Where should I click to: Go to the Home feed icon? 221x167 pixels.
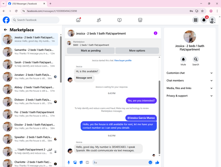78,20
